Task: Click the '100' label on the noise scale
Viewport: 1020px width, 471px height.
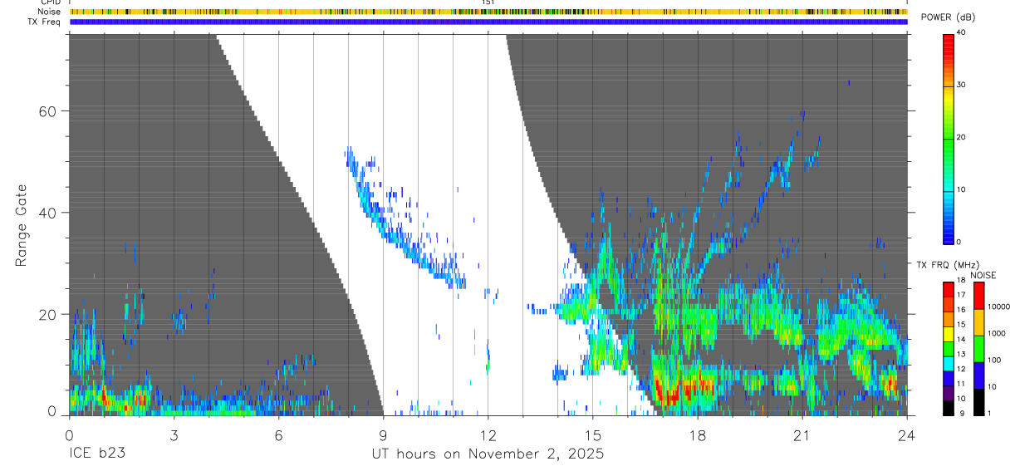Action: tap(994, 361)
